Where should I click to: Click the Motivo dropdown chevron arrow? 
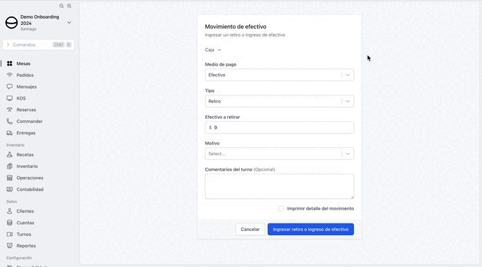point(348,154)
